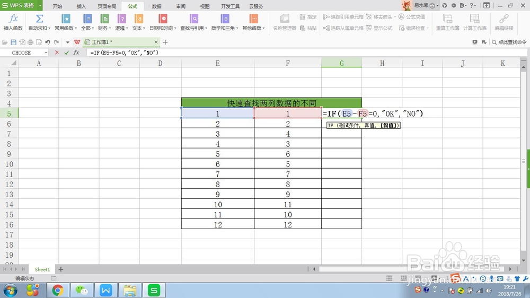Confirm formula with the green checkmark
The image size is (530, 298).
pyautogui.click(x=67, y=53)
